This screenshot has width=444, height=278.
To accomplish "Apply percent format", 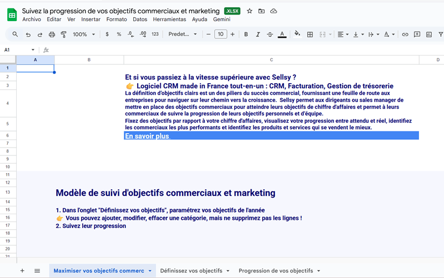I will 119,34.
